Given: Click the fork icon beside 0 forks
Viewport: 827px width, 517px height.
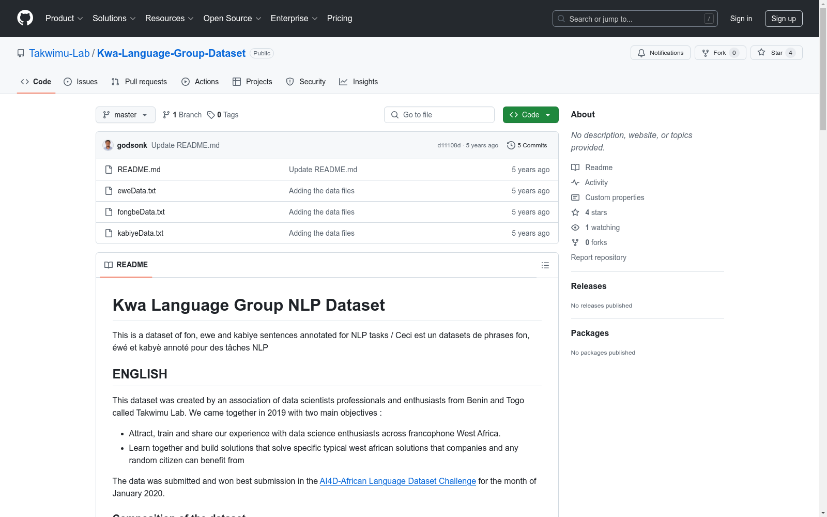Looking at the screenshot, I should pos(575,242).
